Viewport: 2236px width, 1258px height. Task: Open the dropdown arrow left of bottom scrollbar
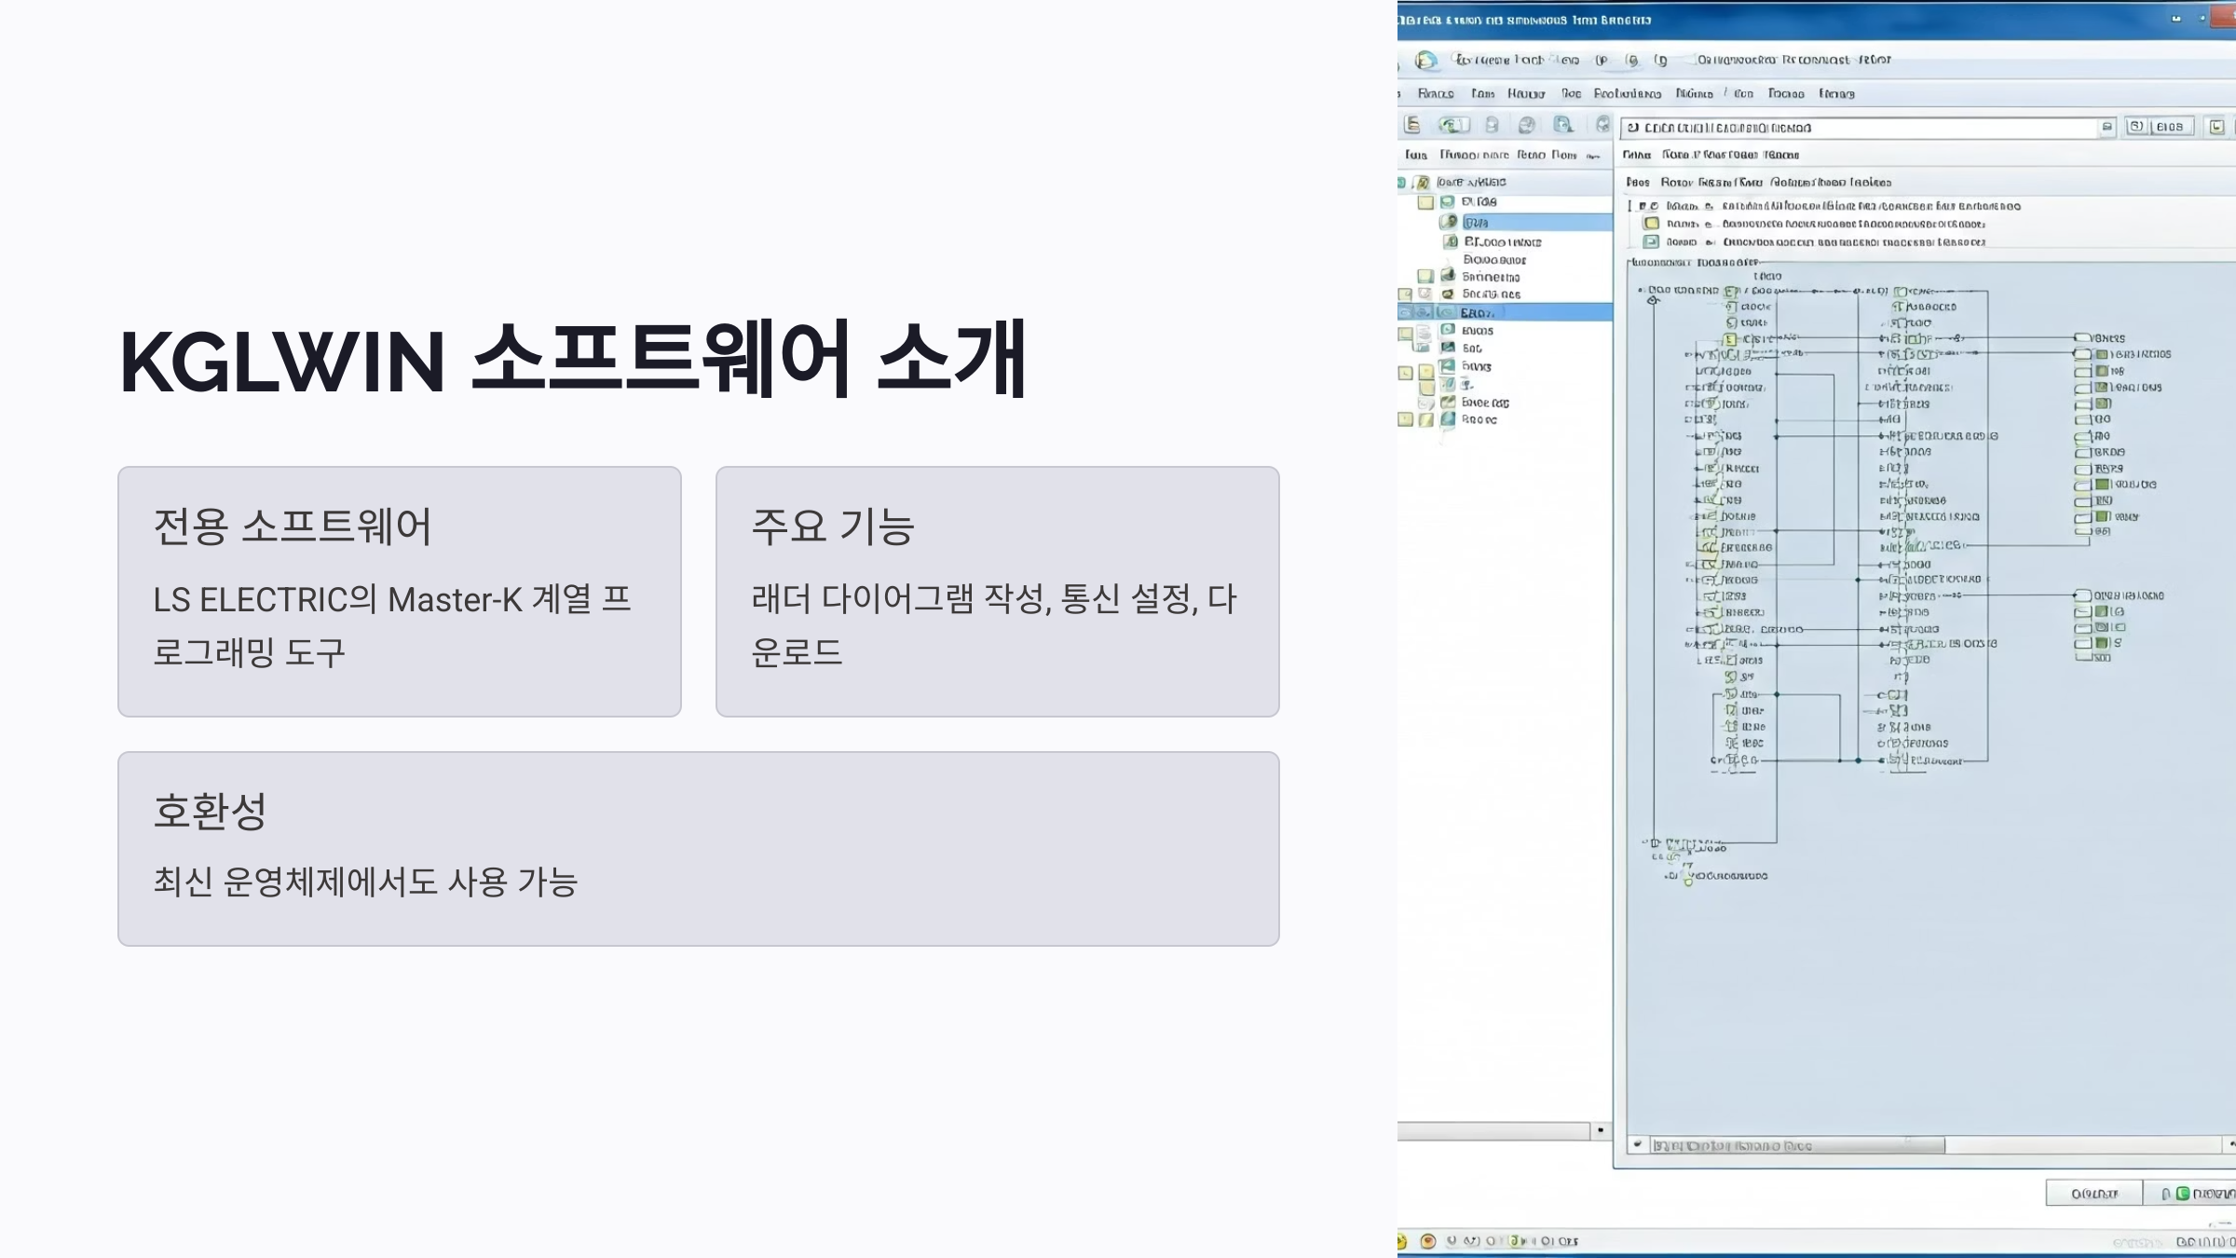tap(1637, 1145)
